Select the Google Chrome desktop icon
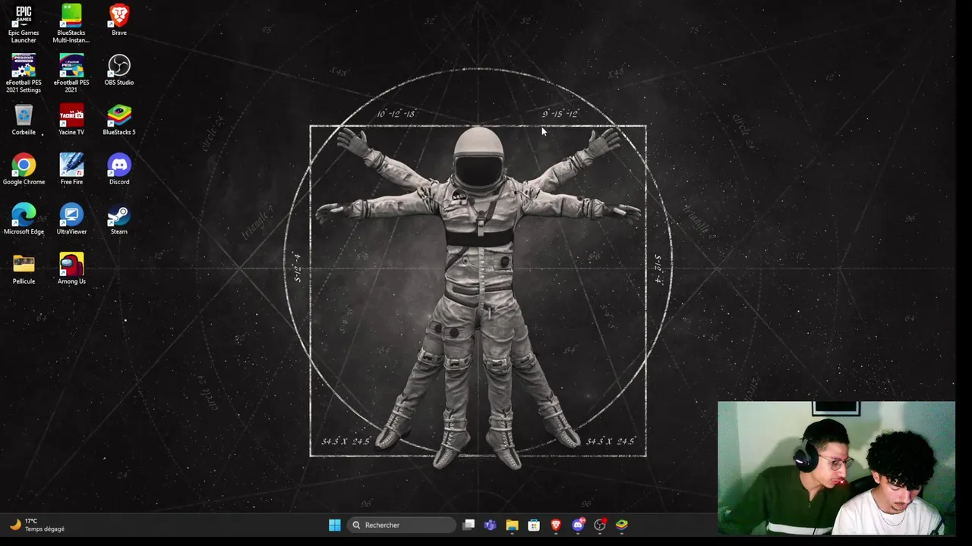 pos(24,169)
